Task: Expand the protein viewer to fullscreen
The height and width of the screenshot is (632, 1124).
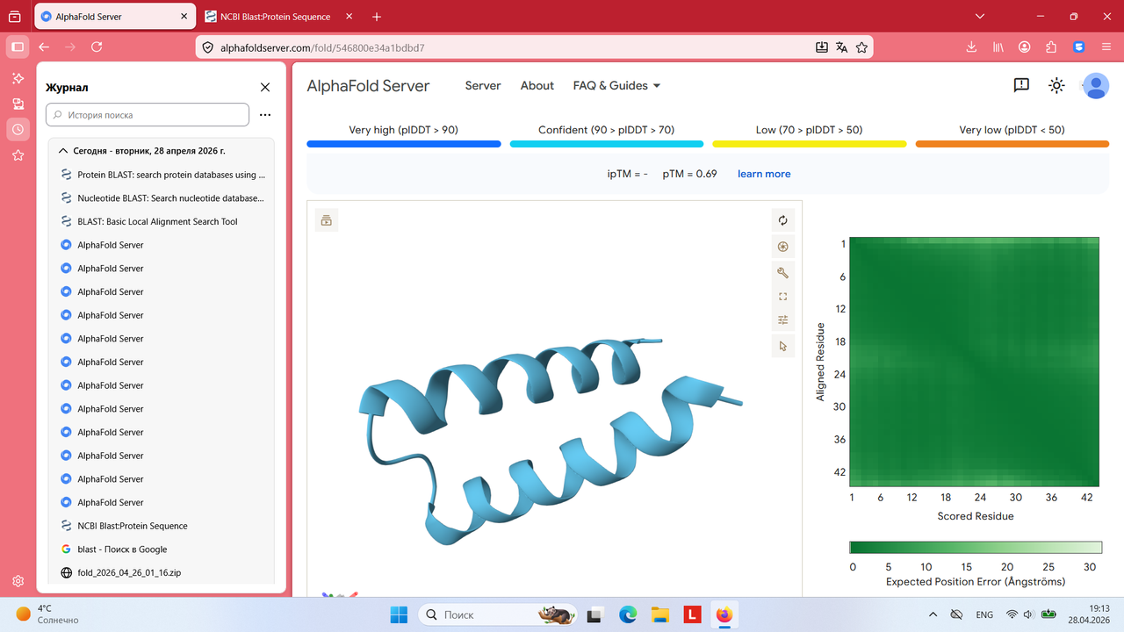Action: (x=783, y=297)
